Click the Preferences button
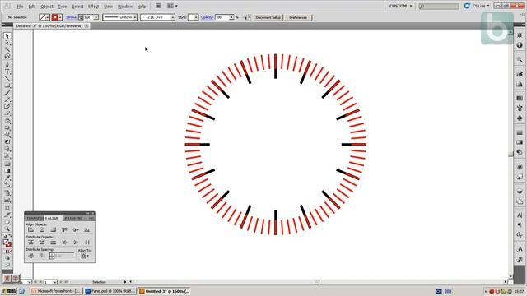The height and width of the screenshot is (296, 527). 298,17
